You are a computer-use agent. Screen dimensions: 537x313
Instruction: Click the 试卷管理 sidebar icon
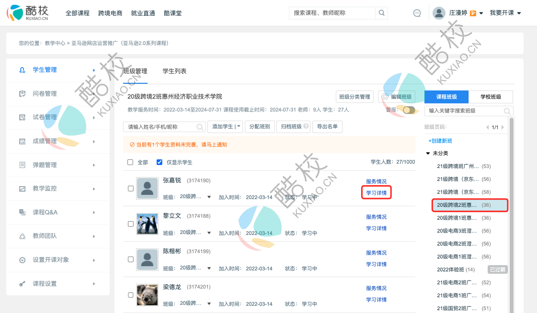(22, 117)
